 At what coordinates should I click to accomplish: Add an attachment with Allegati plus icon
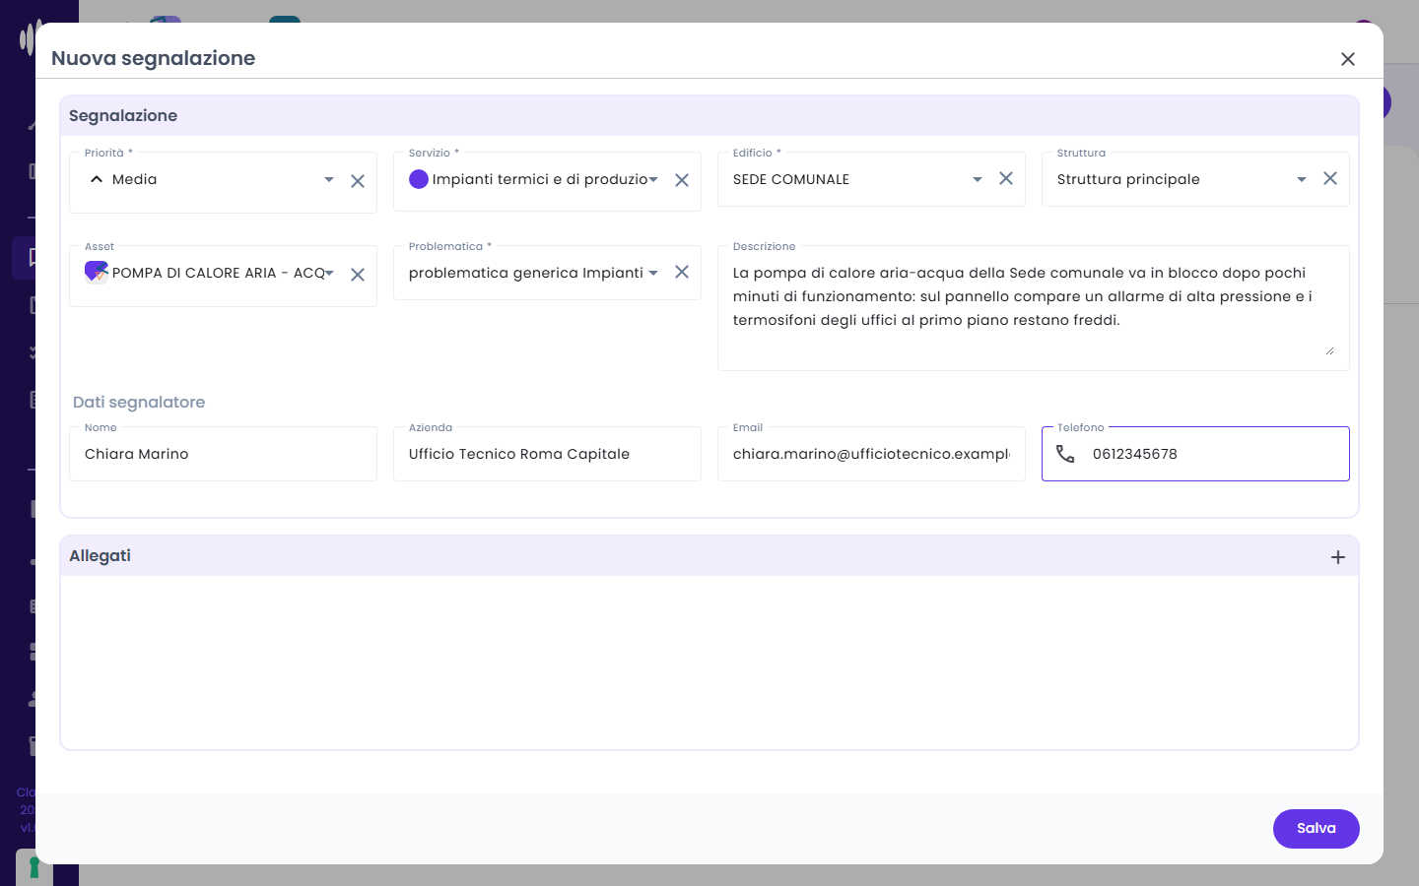[1338, 557]
